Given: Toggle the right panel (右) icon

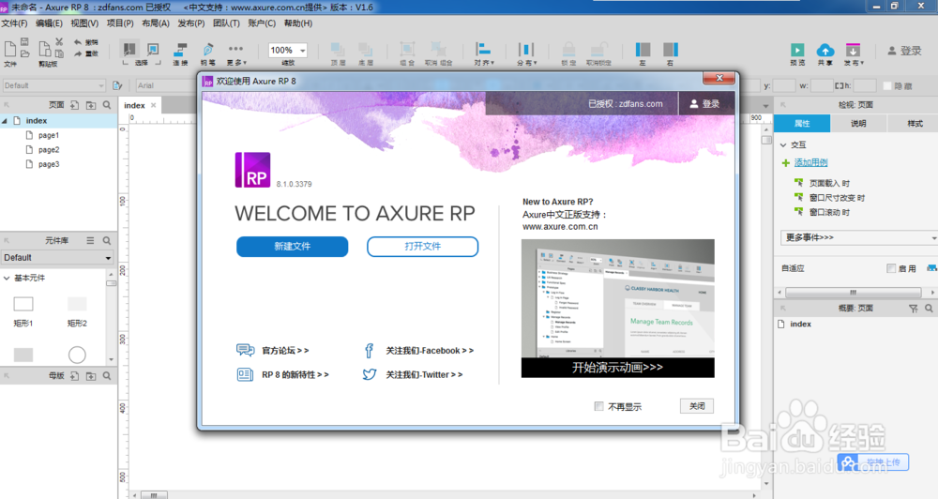Looking at the screenshot, I should point(671,50).
